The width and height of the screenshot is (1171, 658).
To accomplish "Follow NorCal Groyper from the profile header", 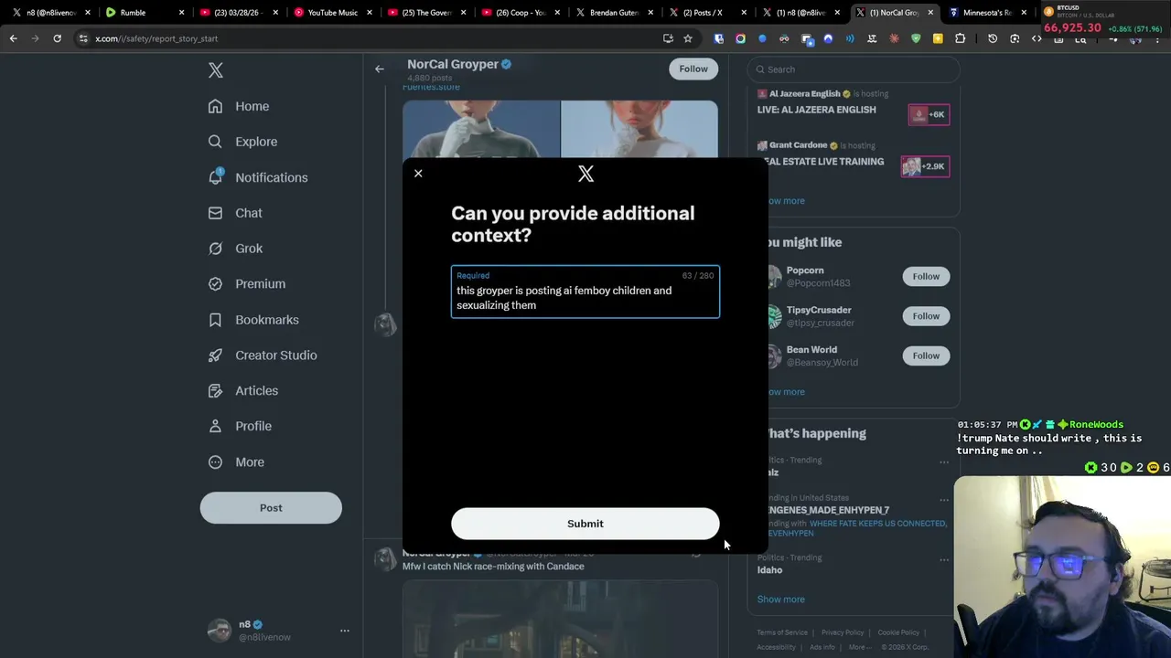I will click(x=693, y=69).
